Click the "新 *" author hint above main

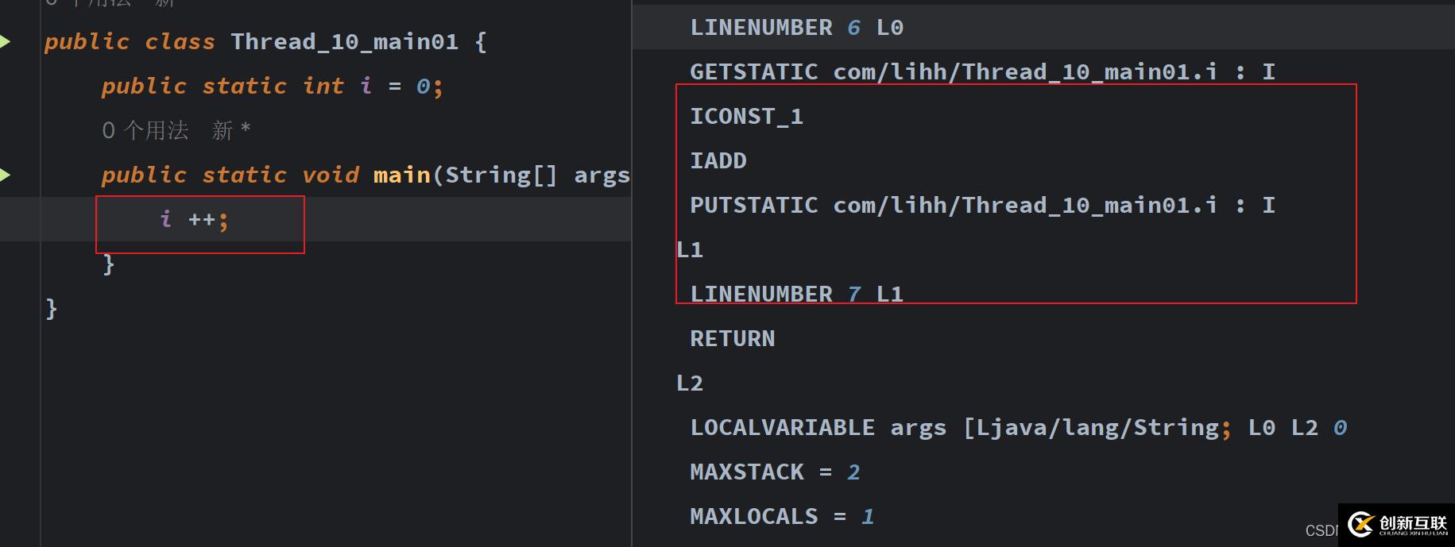(231, 130)
